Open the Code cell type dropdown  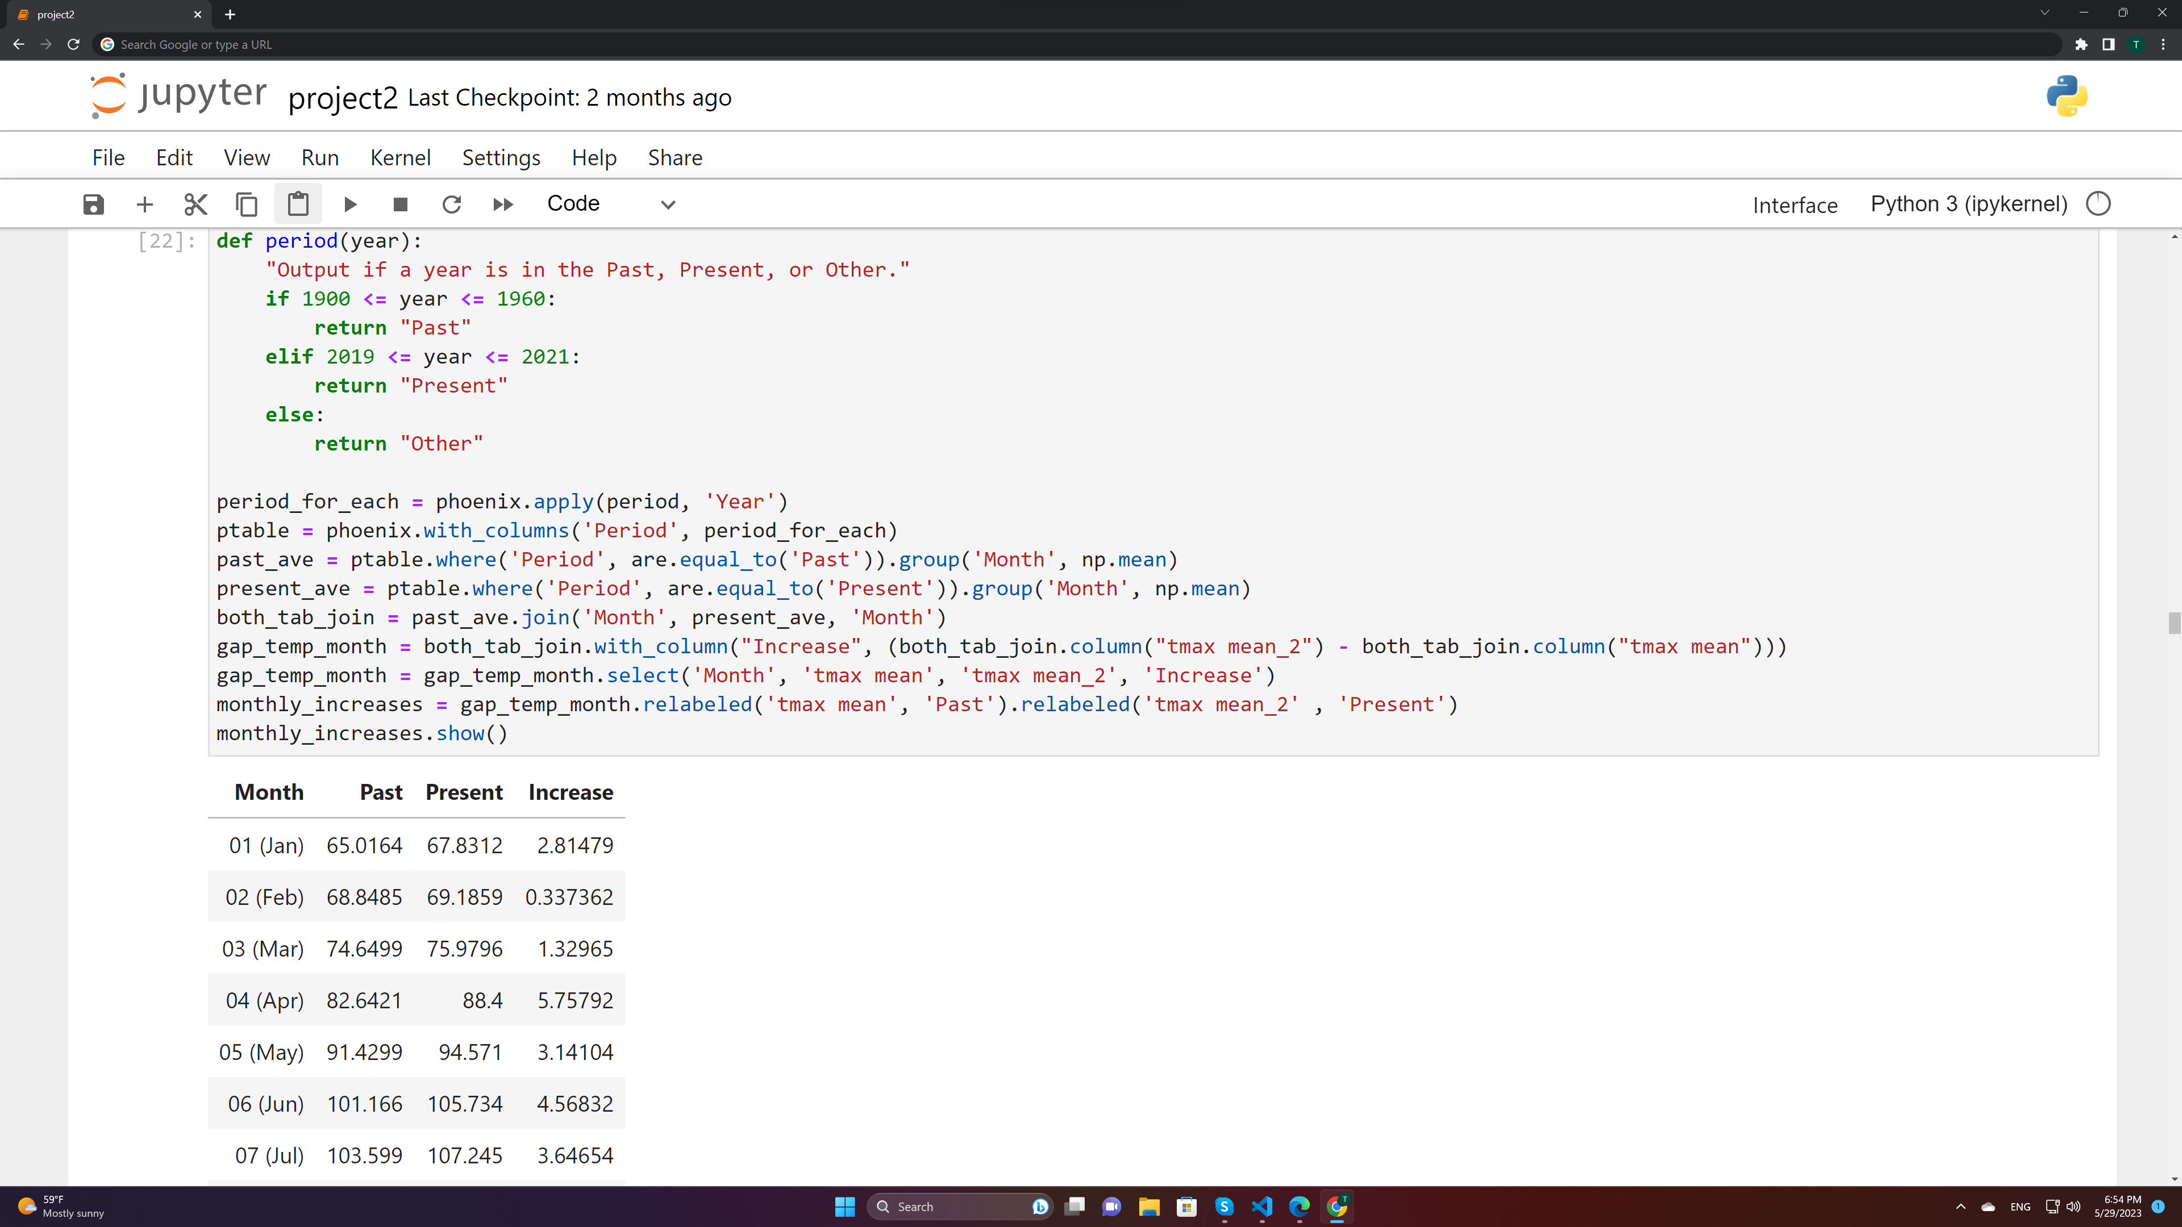coord(610,204)
